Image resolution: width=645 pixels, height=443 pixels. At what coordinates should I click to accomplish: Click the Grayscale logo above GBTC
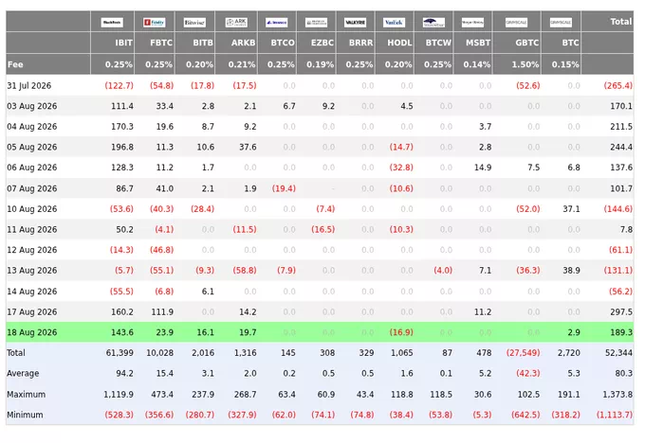coord(516,22)
